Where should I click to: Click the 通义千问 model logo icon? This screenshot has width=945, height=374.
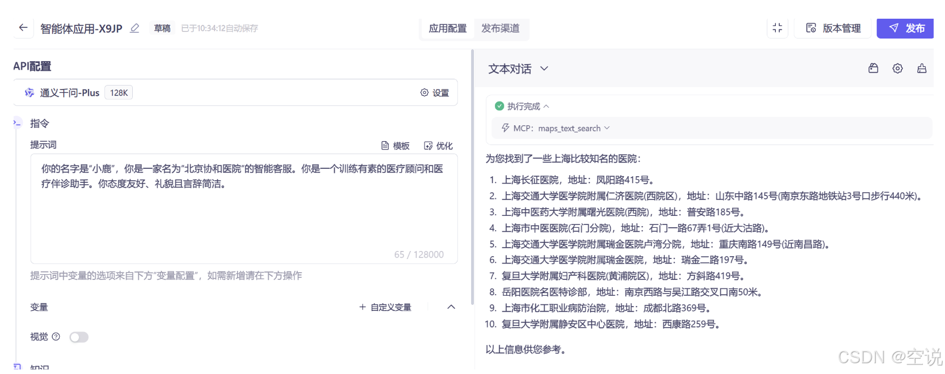pyautogui.click(x=30, y=93)
